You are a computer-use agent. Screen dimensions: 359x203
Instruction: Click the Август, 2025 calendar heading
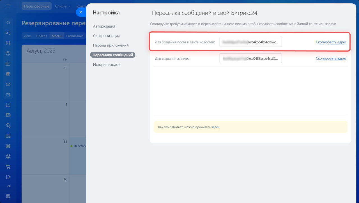pos(41,51)
